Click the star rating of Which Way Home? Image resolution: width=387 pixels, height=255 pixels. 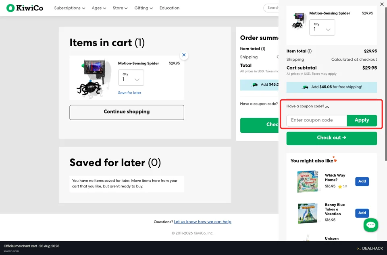(342, 187)
